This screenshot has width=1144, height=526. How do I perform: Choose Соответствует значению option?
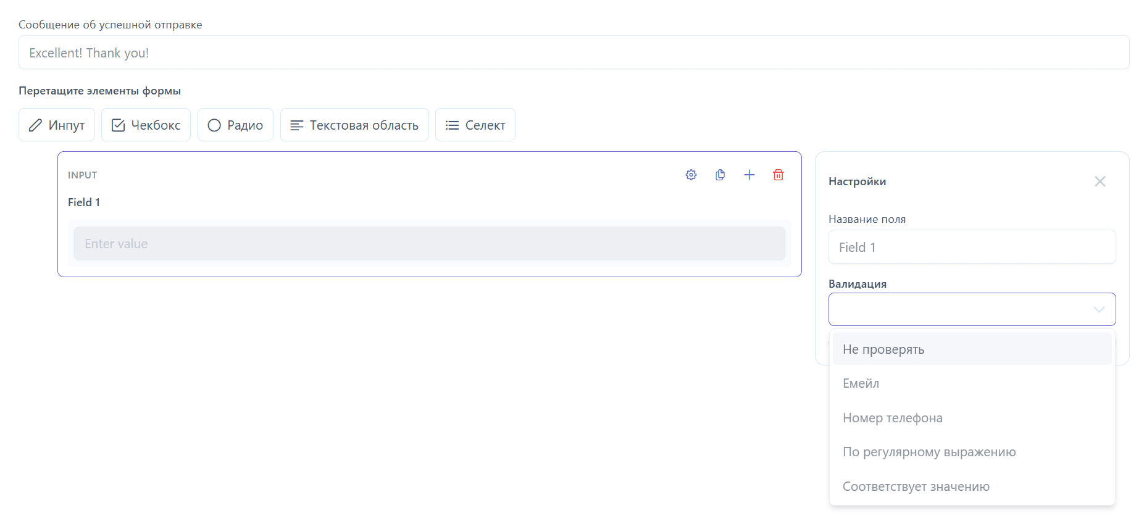pos(972,486)
